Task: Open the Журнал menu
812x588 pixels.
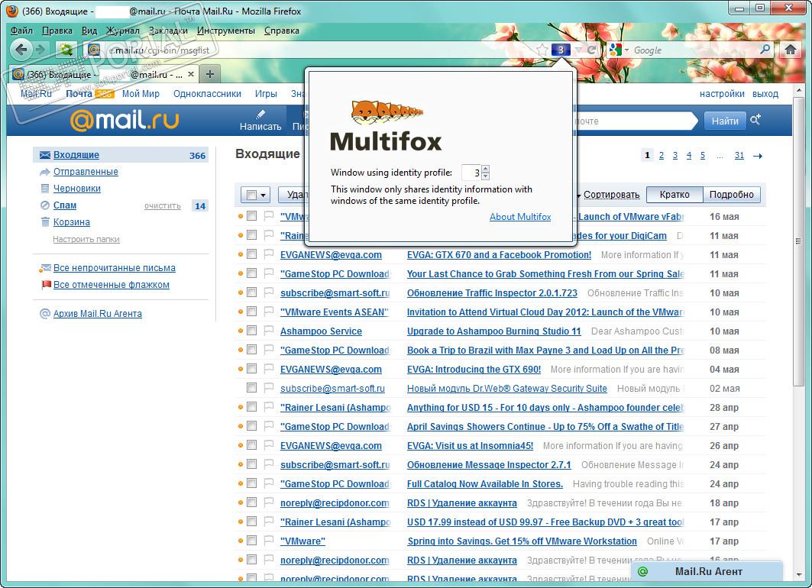Action: tap(123, 31)
